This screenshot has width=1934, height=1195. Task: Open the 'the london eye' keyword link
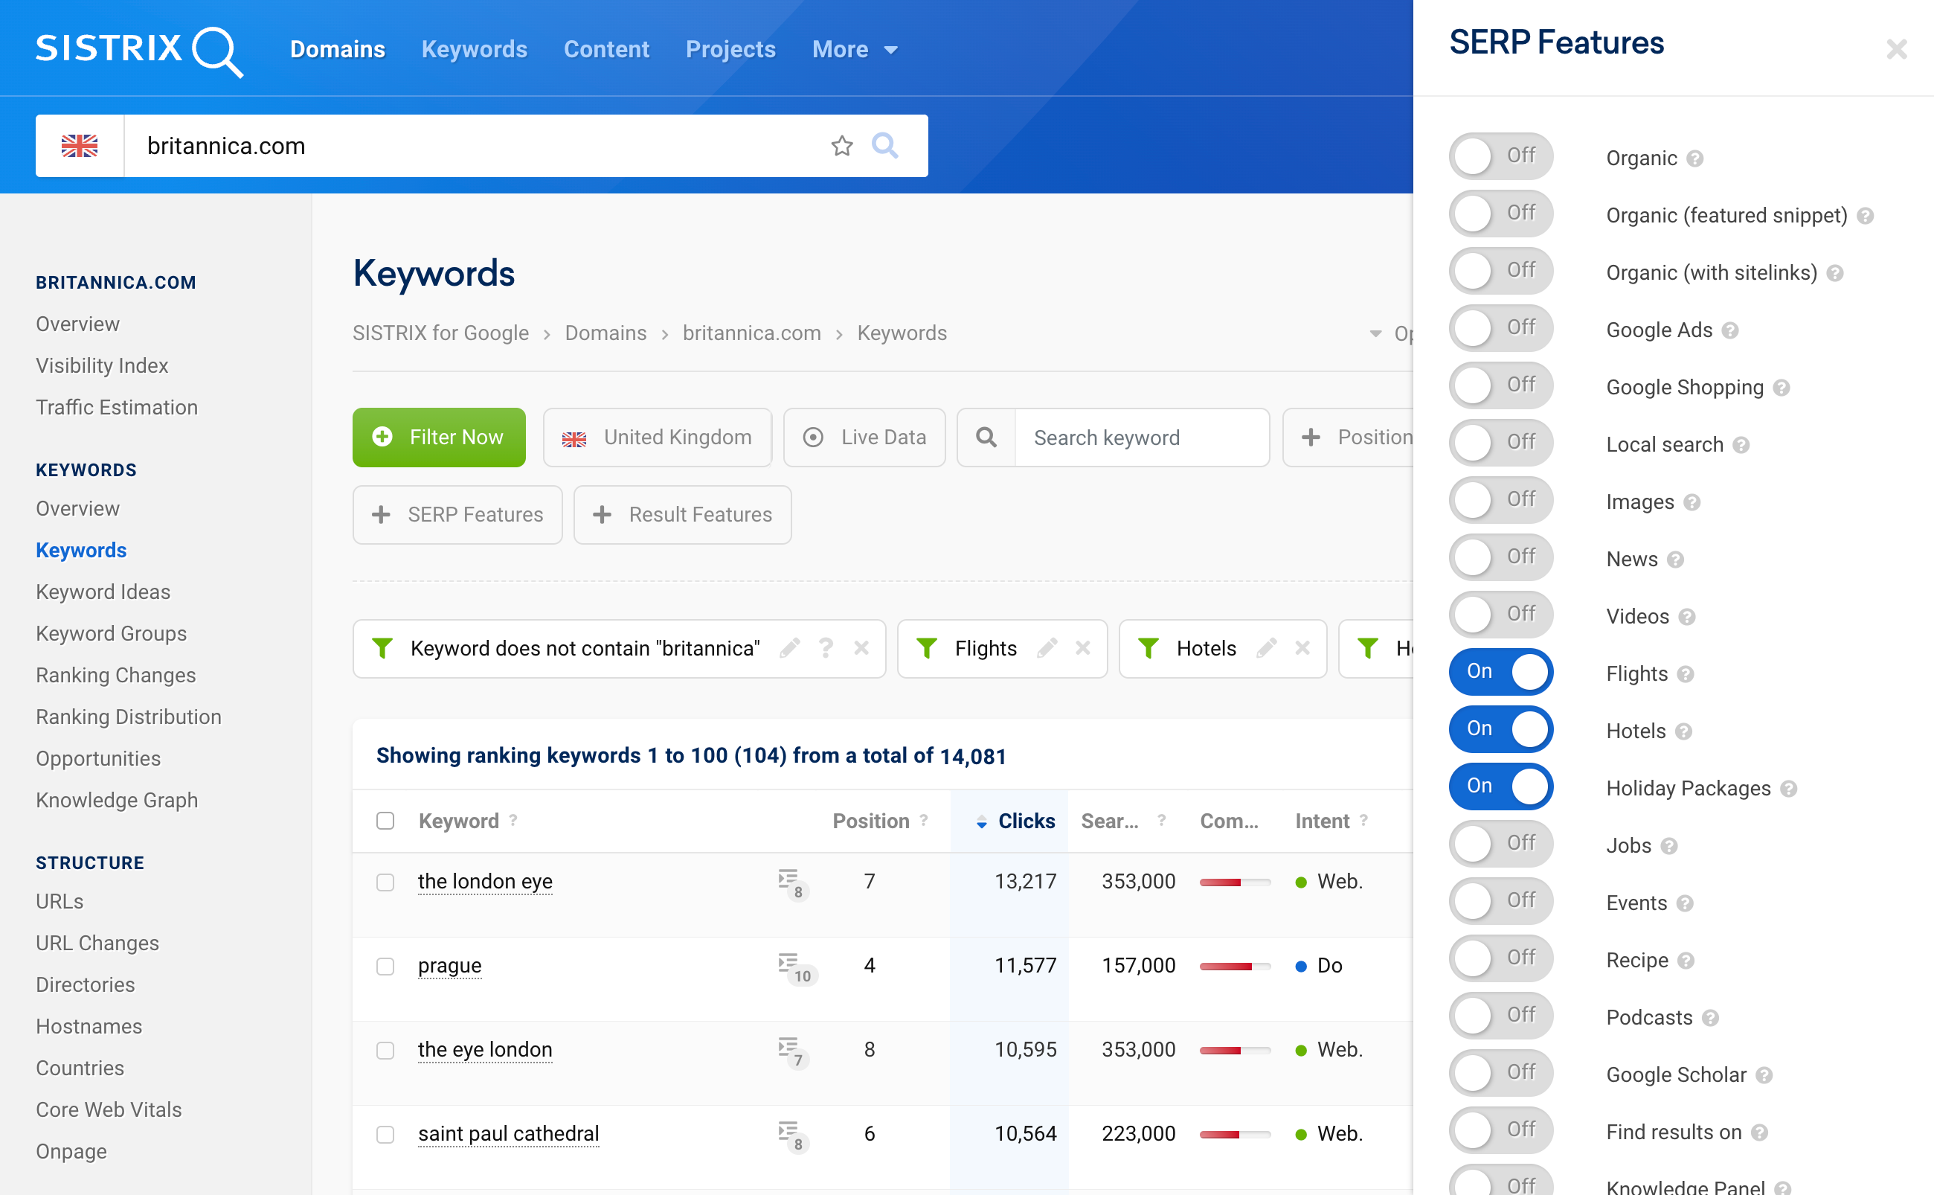point(485,881)
